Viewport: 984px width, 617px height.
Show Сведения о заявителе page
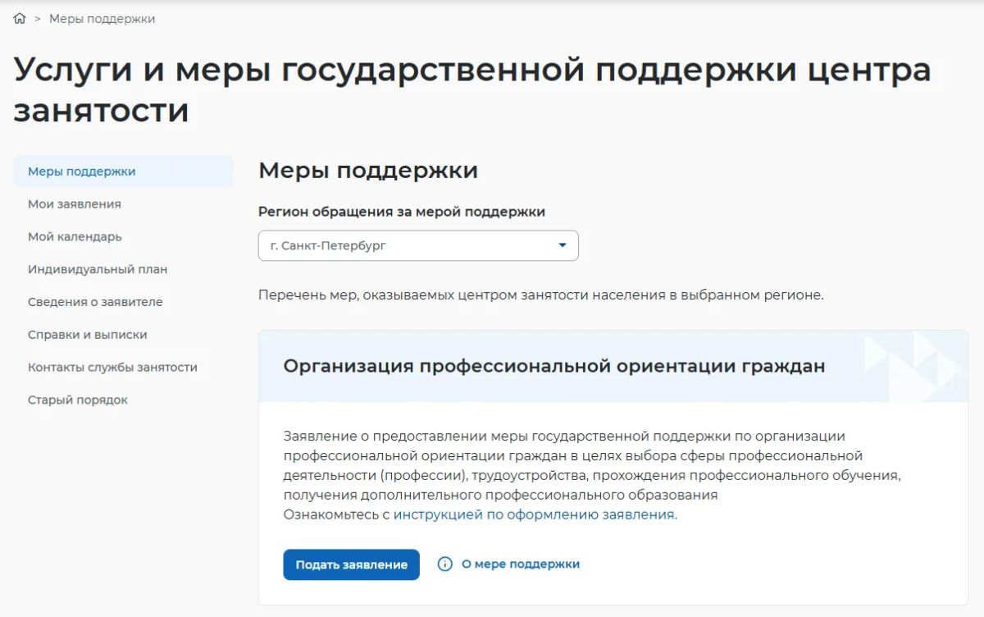(x=95, y=302)
